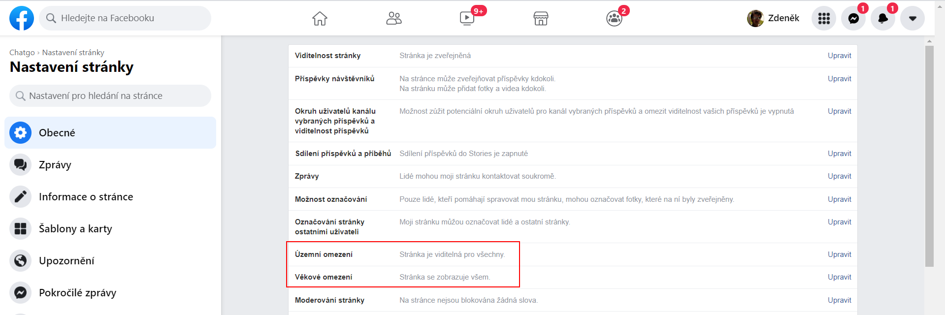Open the Marketplace icon
This screenshot has width=945, height=315.
(541, 19)
